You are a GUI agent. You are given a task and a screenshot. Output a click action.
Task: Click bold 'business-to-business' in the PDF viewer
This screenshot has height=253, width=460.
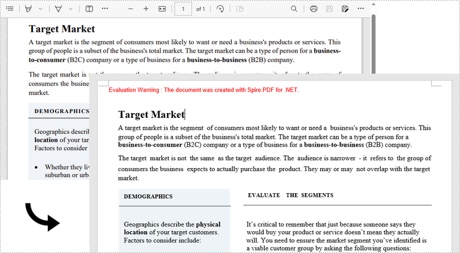217,60
